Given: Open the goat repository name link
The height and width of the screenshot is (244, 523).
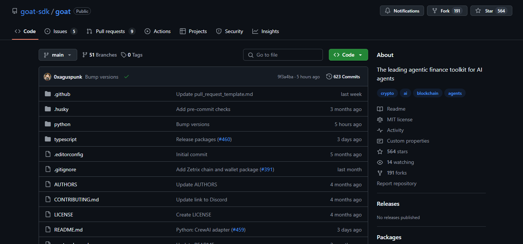Looking at the screenshot, I should coord(63,11).
